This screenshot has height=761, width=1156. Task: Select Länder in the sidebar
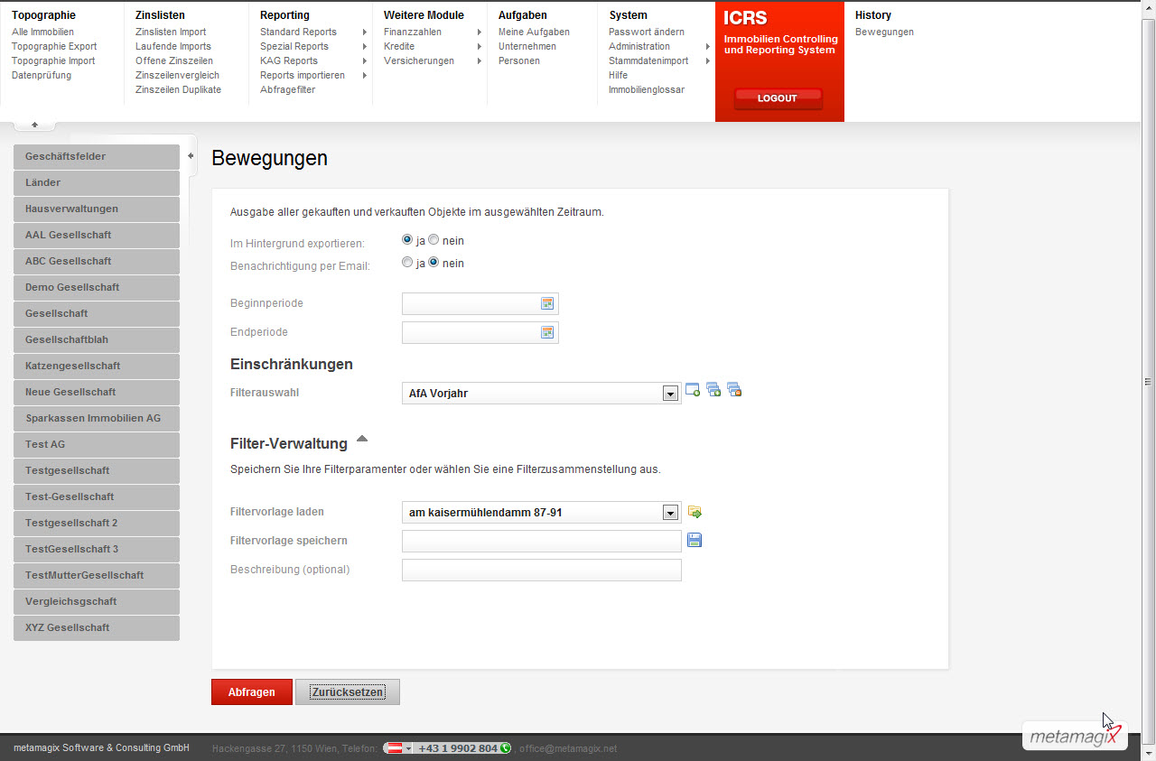point(97,182)
